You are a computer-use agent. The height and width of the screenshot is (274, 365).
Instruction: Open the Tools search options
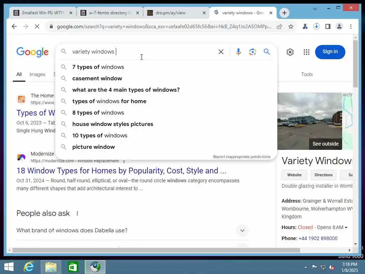307,74
